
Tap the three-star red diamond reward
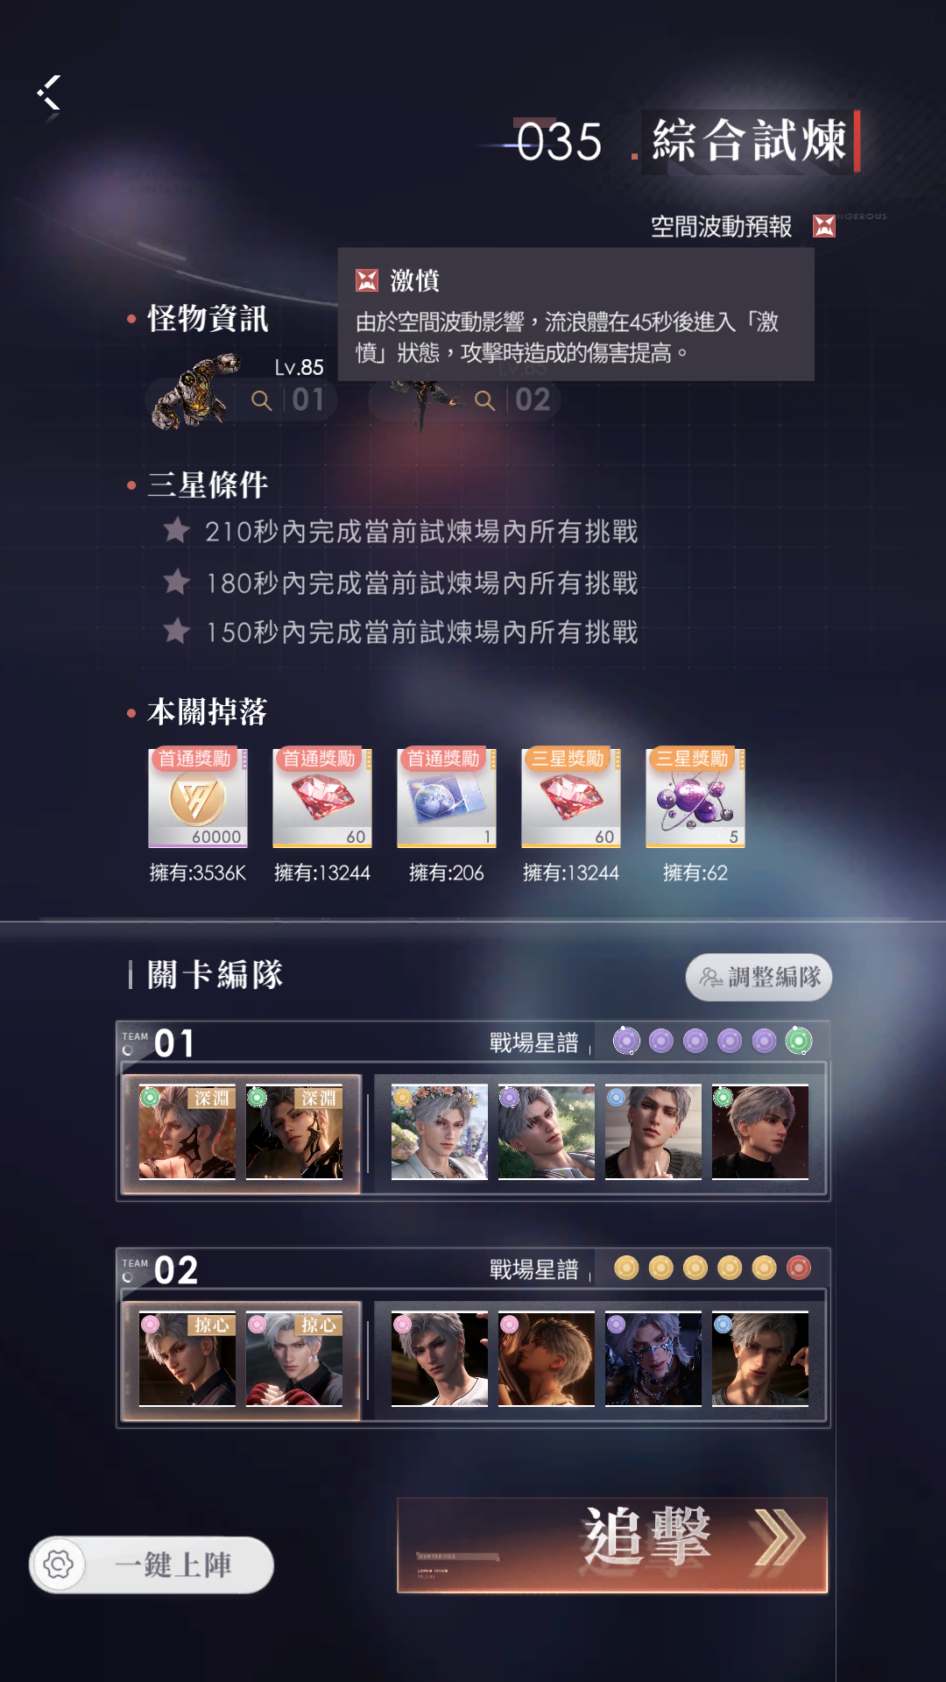click(x=571, y=798)
